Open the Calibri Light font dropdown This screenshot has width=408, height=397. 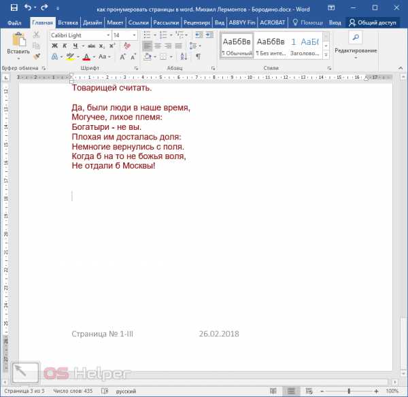coord(108,35)
